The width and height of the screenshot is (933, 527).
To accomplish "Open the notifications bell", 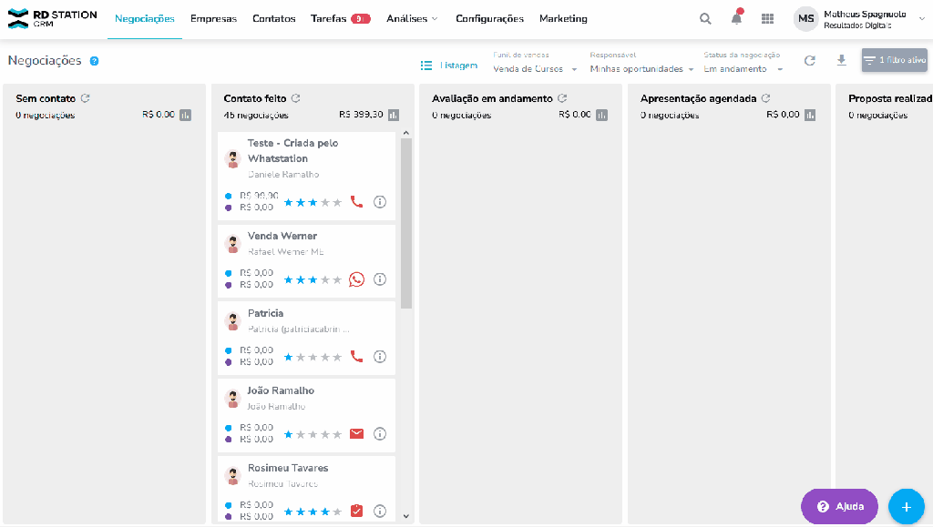I will 736,19.
